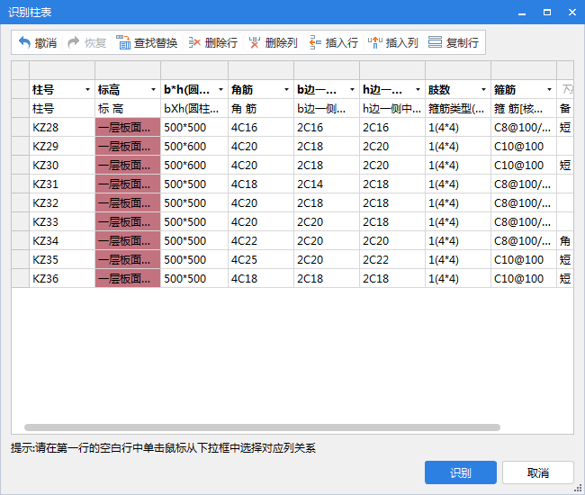Click the 识别 button

tap(461, 472)
